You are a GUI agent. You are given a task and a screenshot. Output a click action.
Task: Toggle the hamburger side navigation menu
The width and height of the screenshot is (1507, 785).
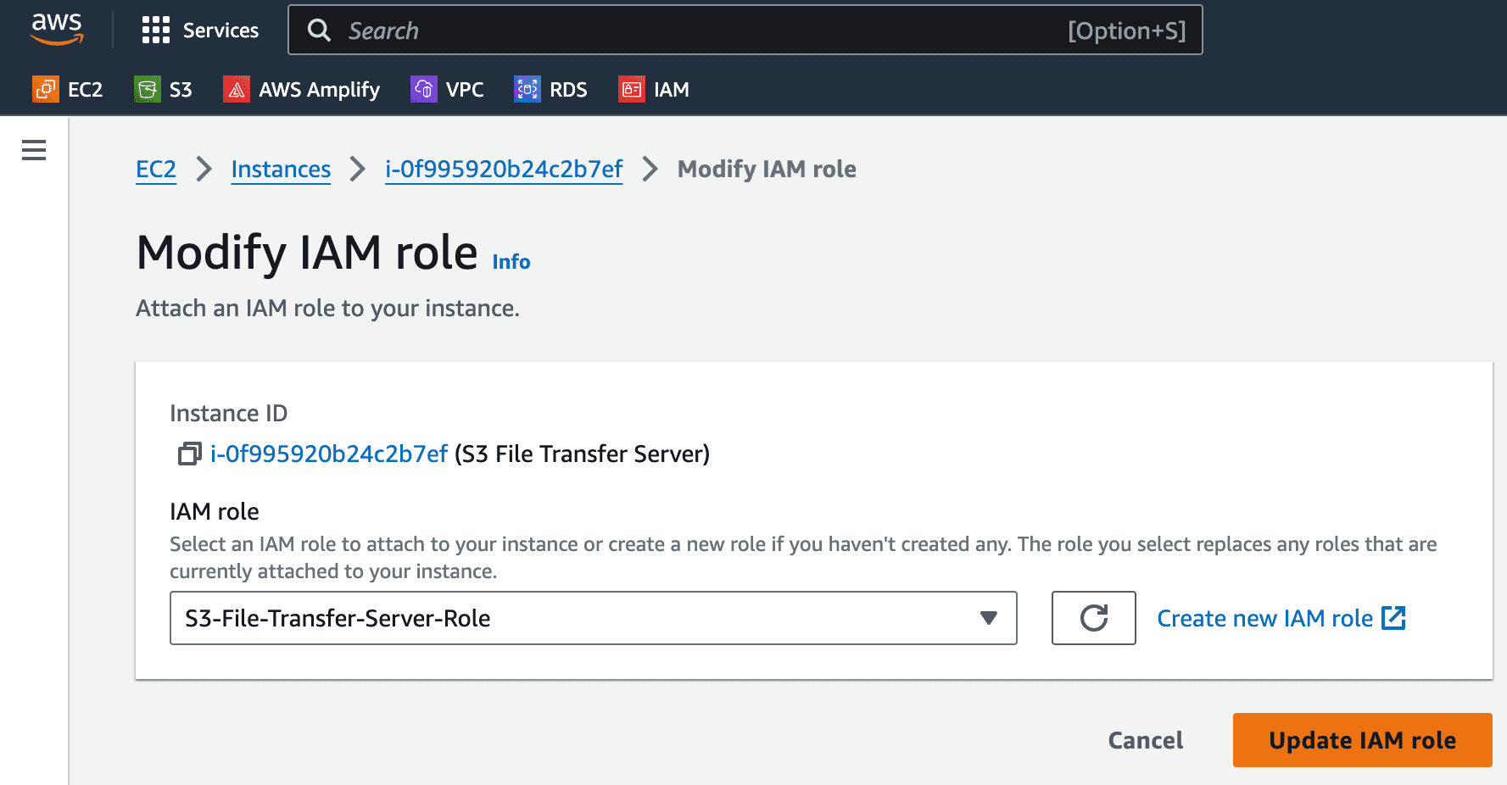[x=34, y=150]
